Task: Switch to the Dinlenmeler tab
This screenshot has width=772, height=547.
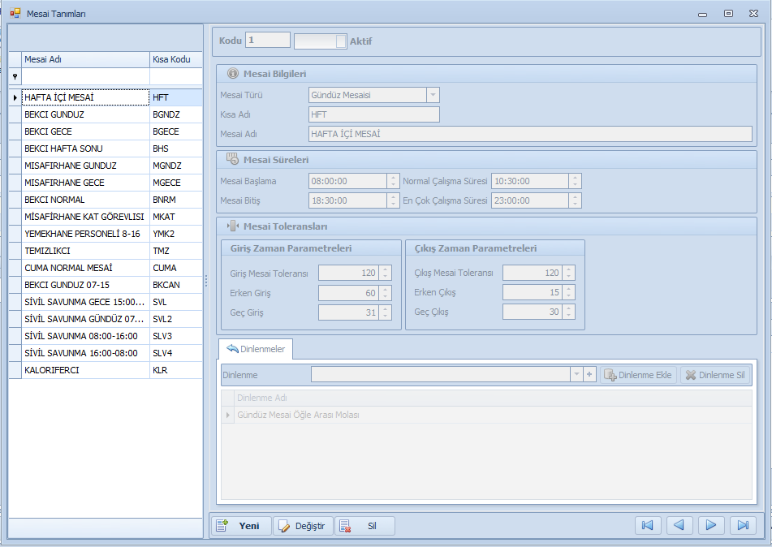Action: pos(256,349)
